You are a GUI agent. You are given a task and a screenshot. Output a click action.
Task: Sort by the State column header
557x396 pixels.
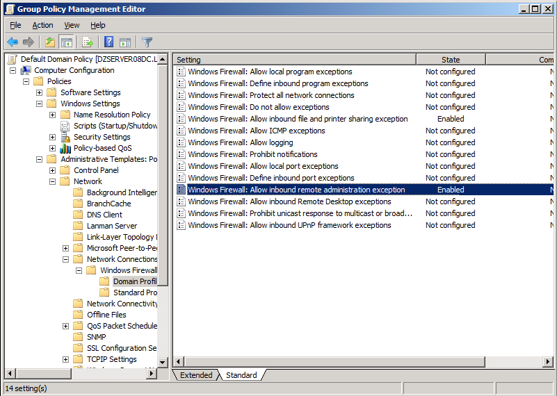(x=451, y=60)
